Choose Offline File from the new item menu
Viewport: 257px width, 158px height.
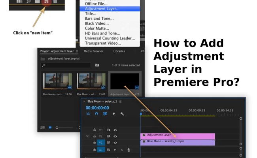(x=96, y=4)
